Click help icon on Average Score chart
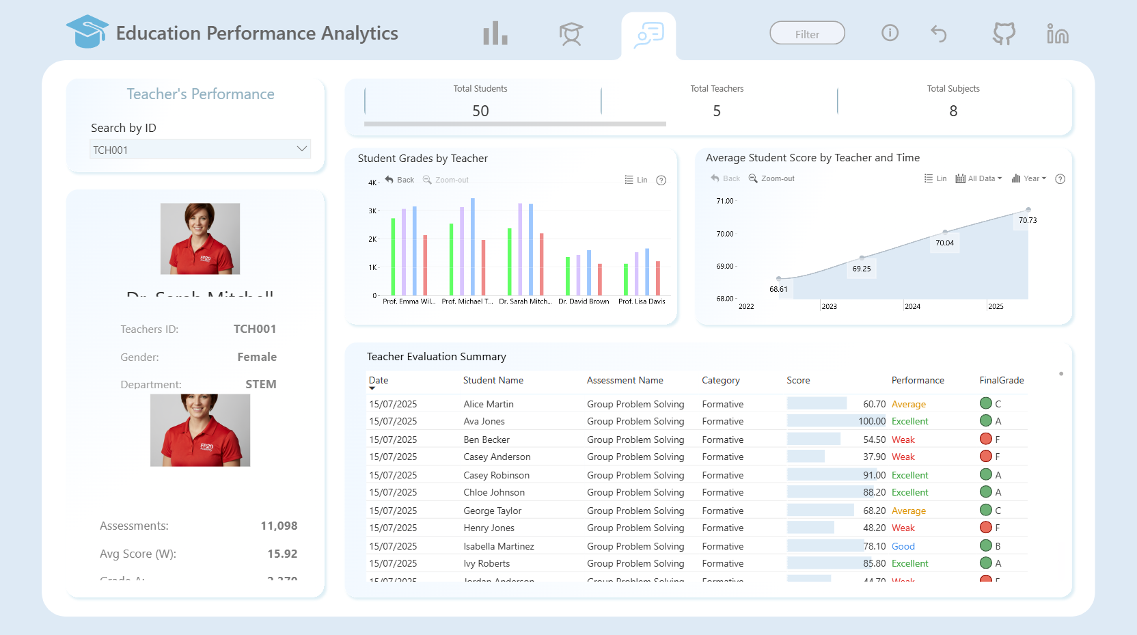This screenshot has height=635, width=1137. (x=1060, y=179)
